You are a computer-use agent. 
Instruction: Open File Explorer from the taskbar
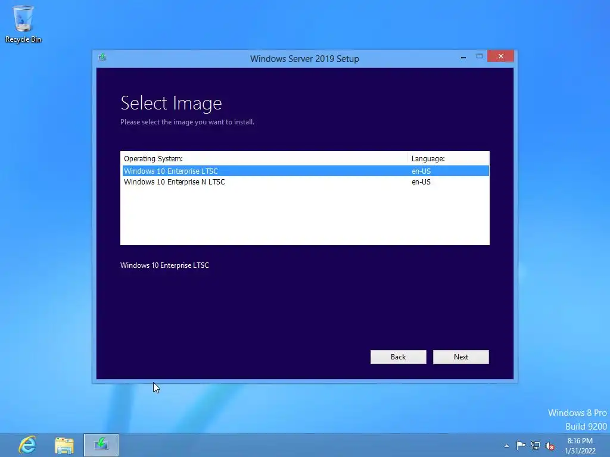tap(64, 445)
